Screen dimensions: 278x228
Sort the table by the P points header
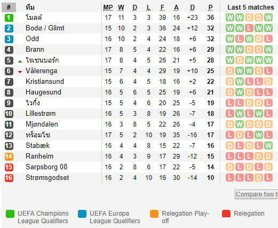click(x=210, y=7)
